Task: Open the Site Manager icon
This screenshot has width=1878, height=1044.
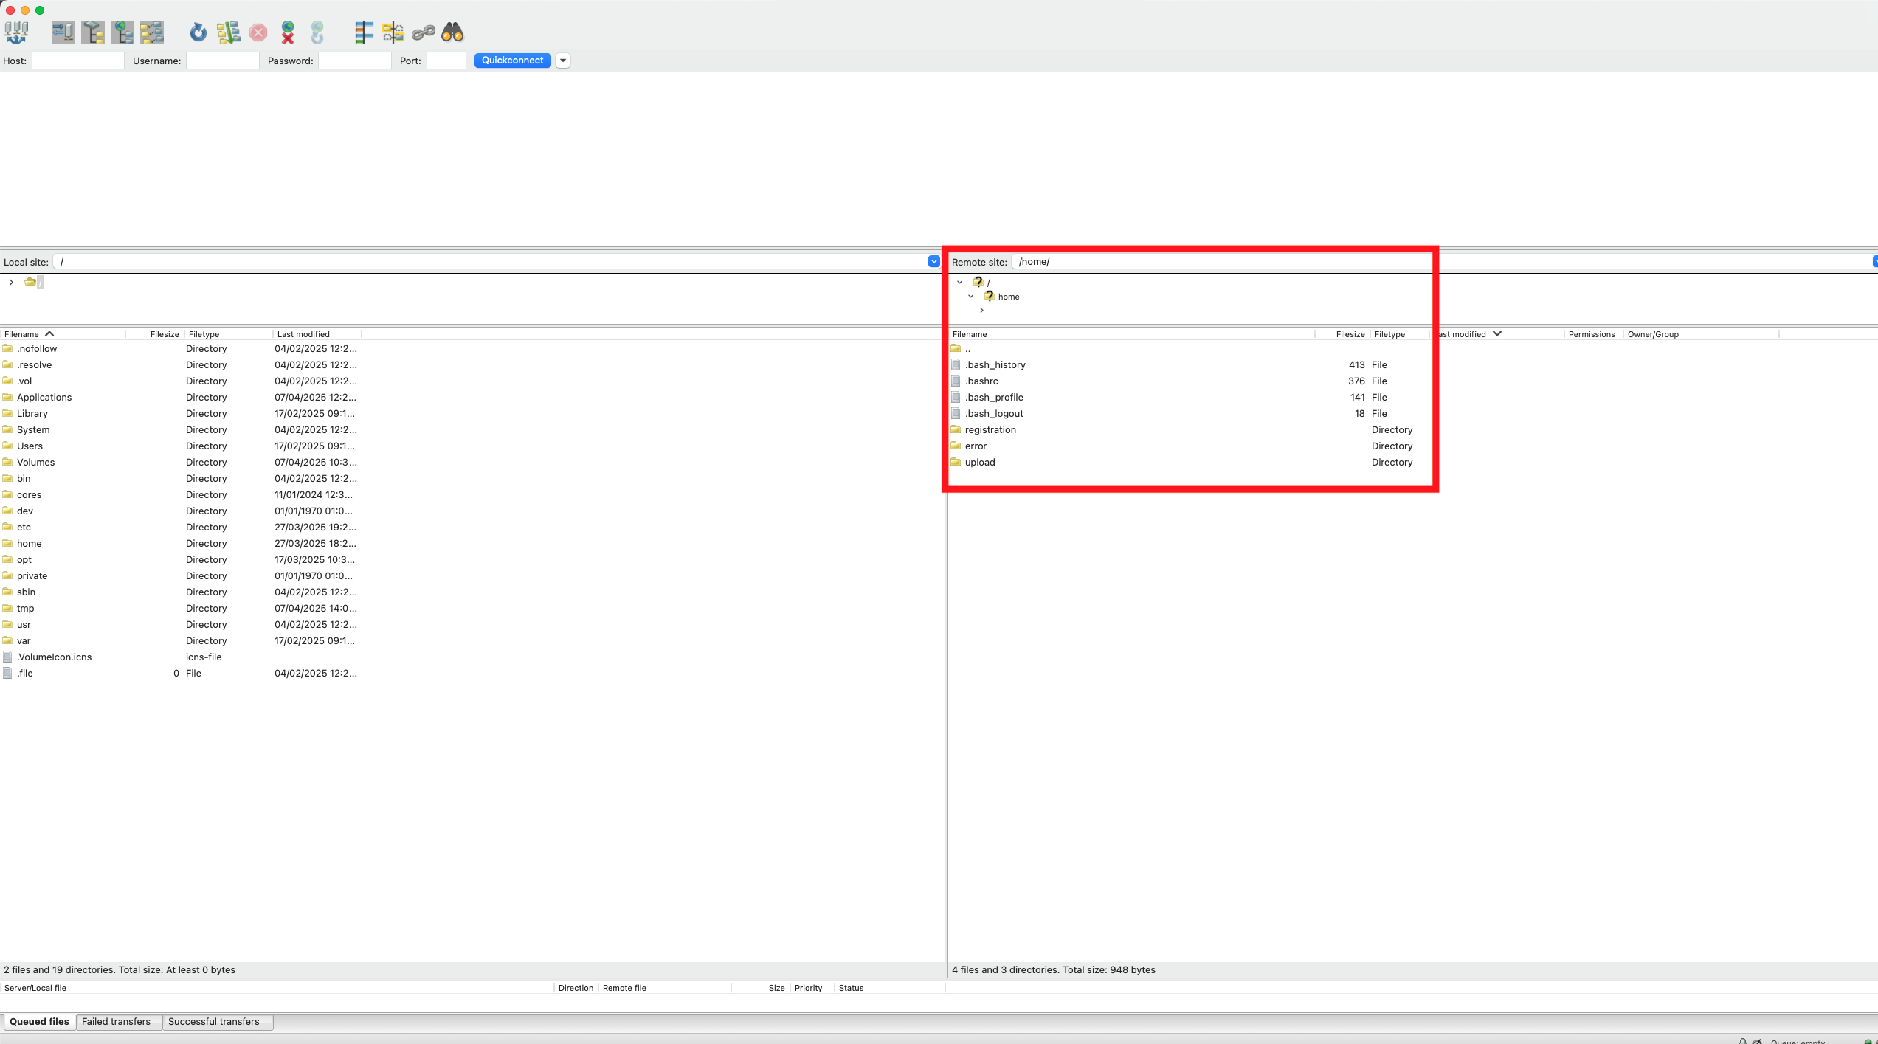Action: click(16, 32)
